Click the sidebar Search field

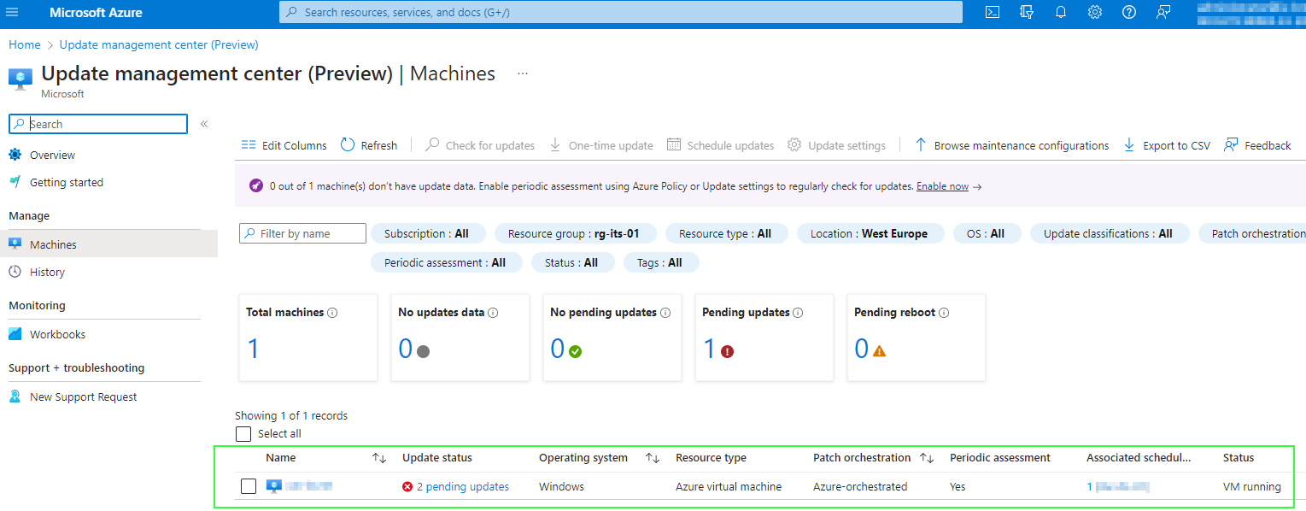[98, 124]
